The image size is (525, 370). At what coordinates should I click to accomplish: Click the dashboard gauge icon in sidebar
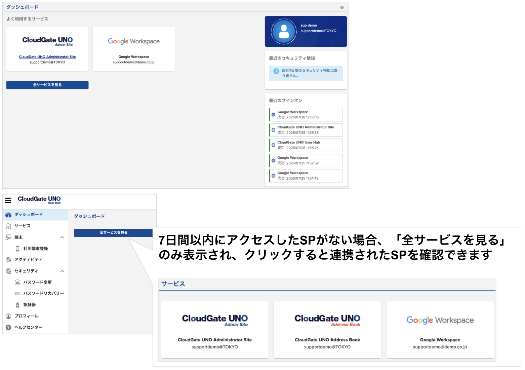coord(8,215)
